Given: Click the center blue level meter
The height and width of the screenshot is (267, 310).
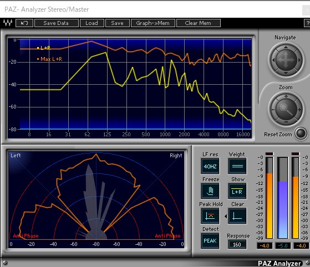Looking at the screenshot, I should click(x=283, y=198).
